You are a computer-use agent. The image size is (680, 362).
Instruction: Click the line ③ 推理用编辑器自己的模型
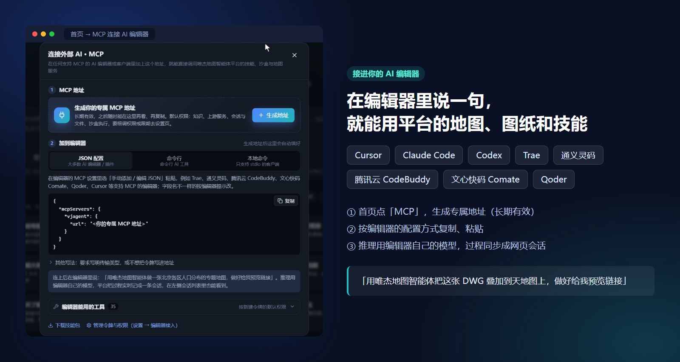[446, 246]
